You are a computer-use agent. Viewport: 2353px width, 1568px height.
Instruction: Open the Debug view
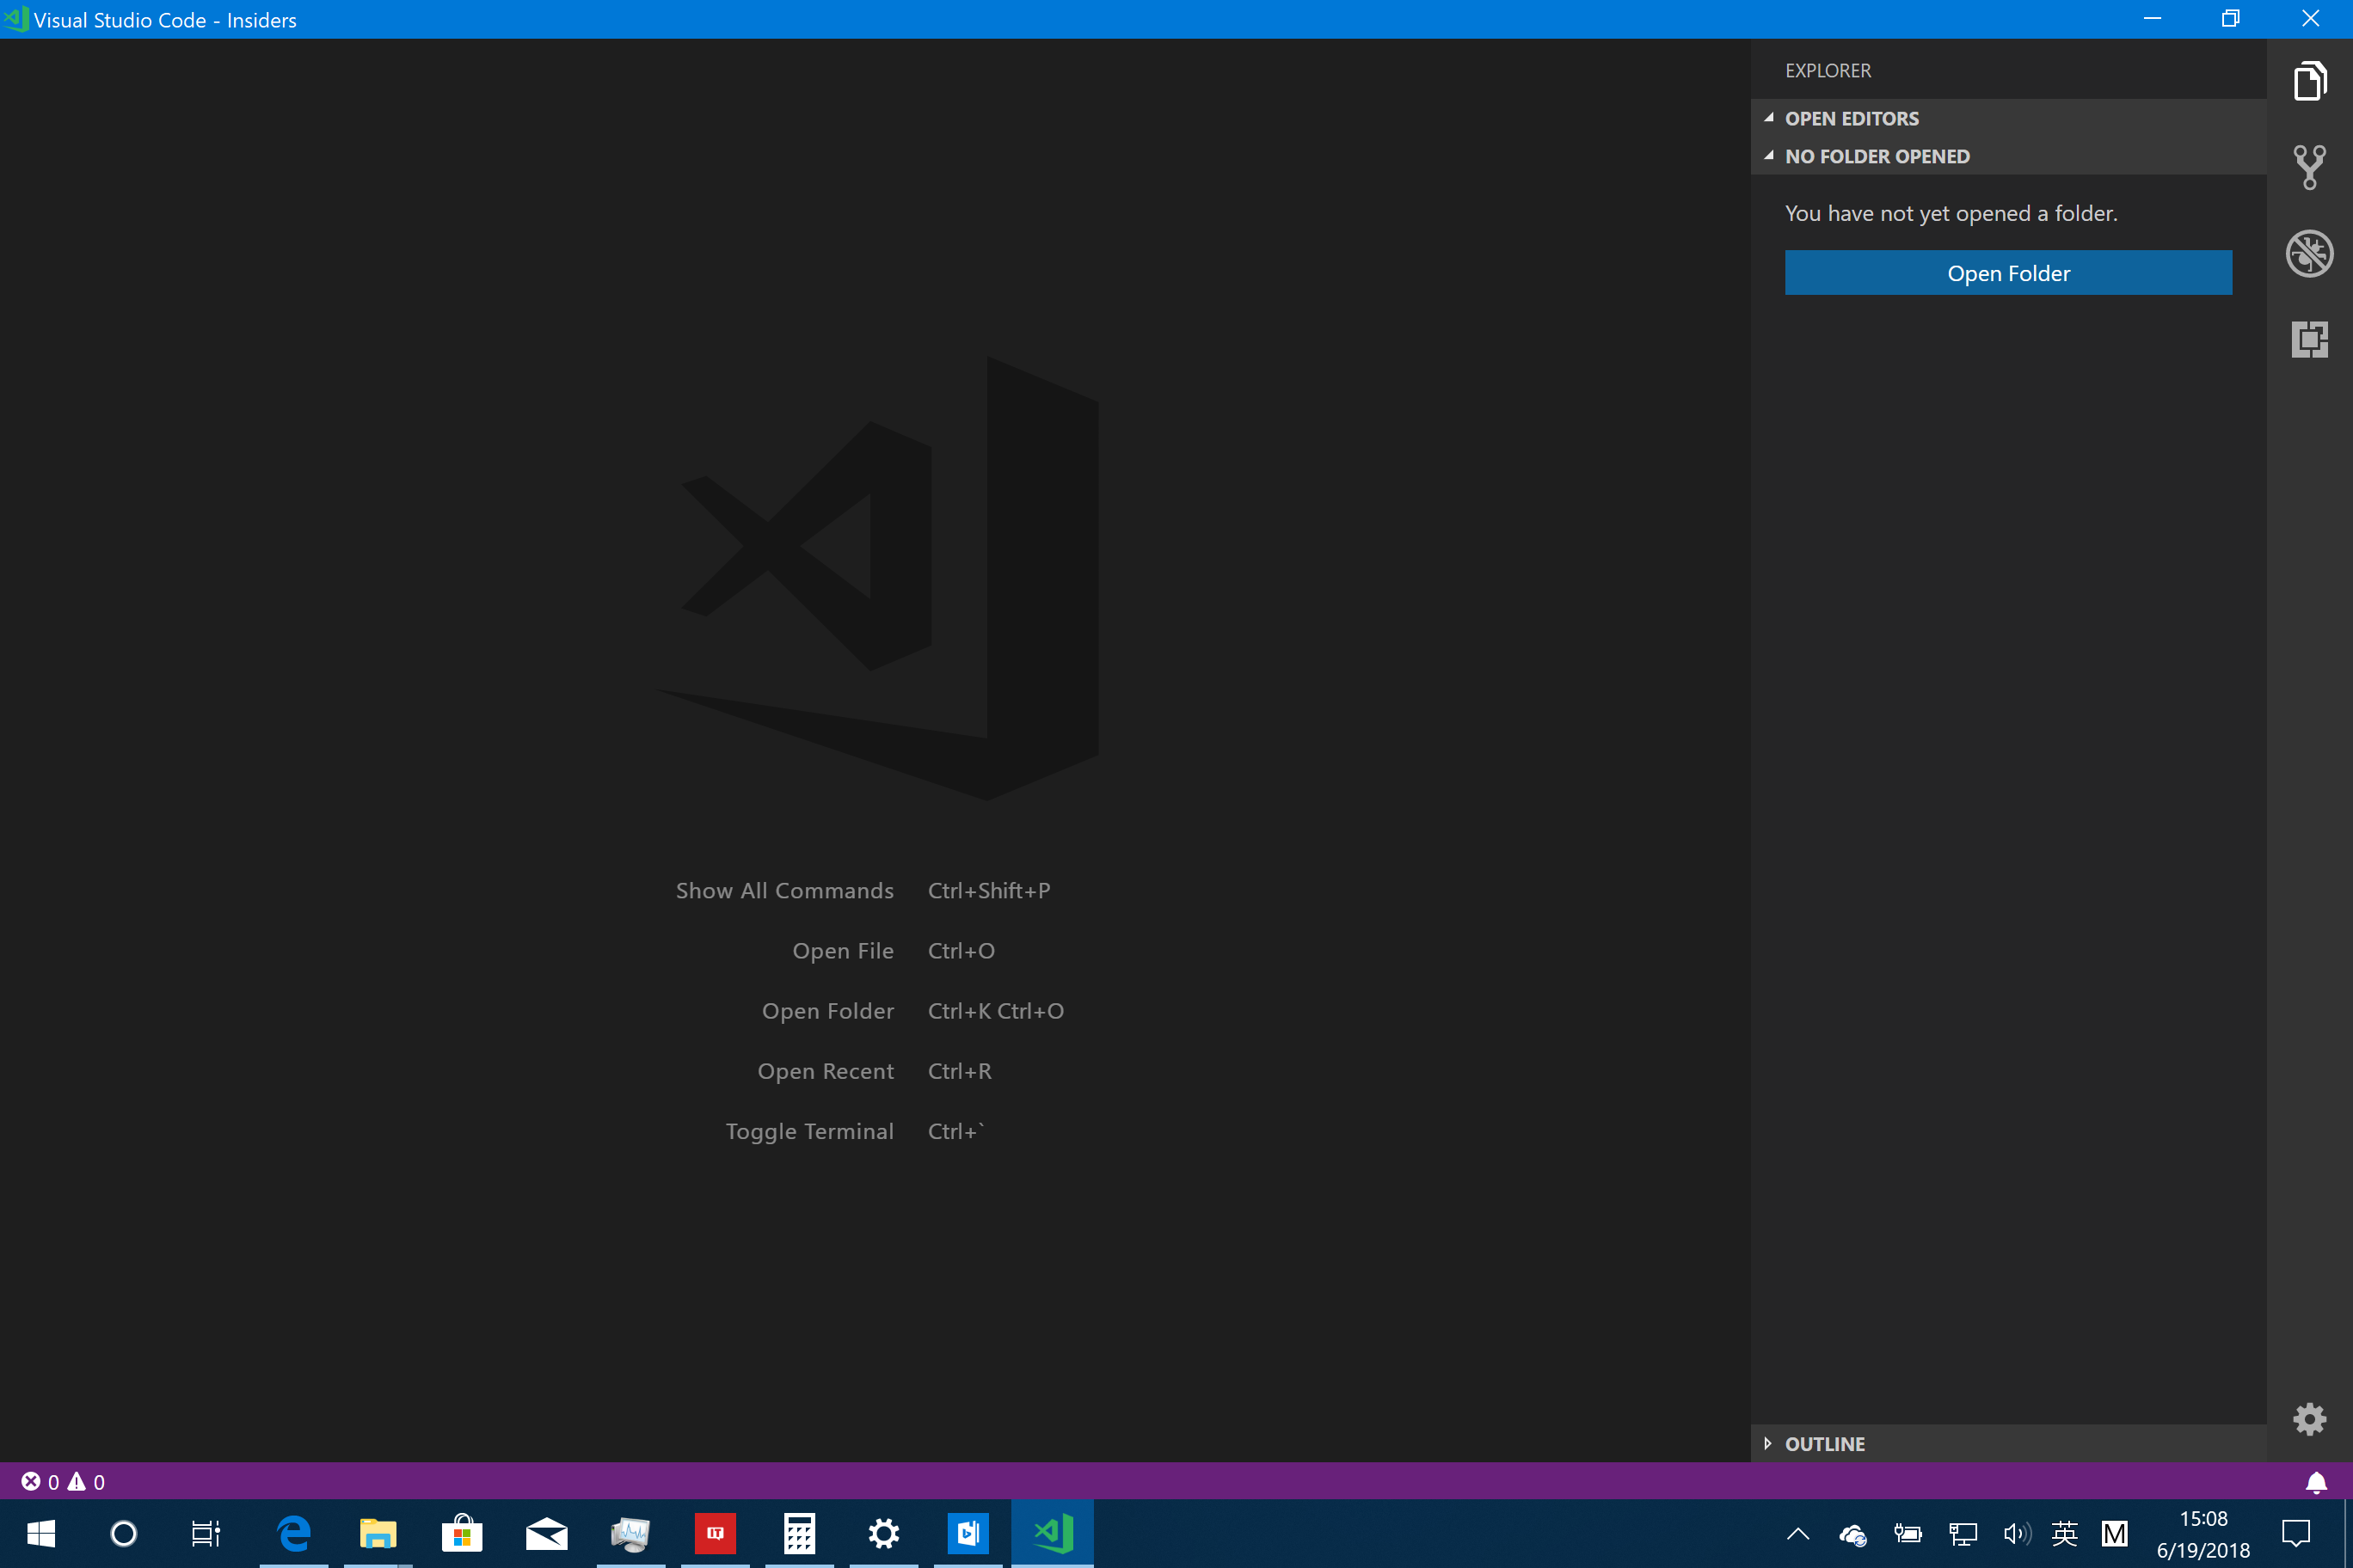pyautogui.click(x=2310, y=253)
